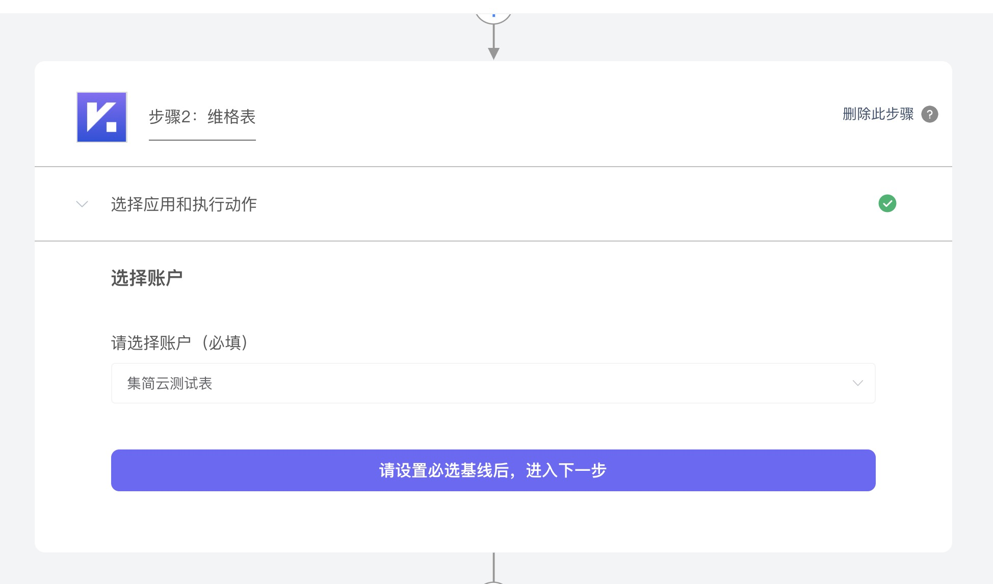Click the connector line below the card
Screen dimensions: 993x584
click(x=493, y=566)
